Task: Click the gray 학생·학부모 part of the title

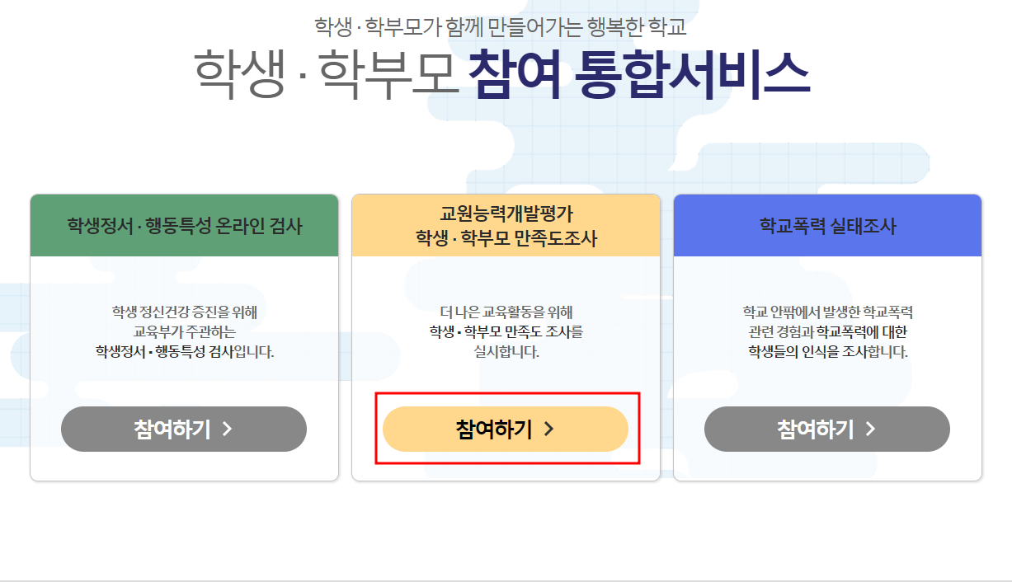Action: (326, 74)
